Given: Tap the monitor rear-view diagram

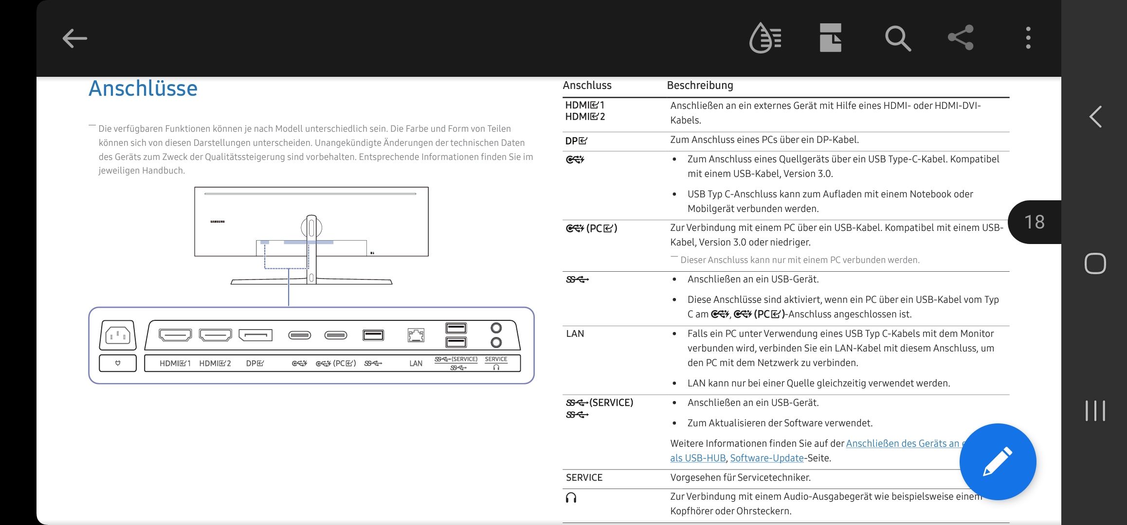Looking at the screenshot, I should (x=311, y=238).
